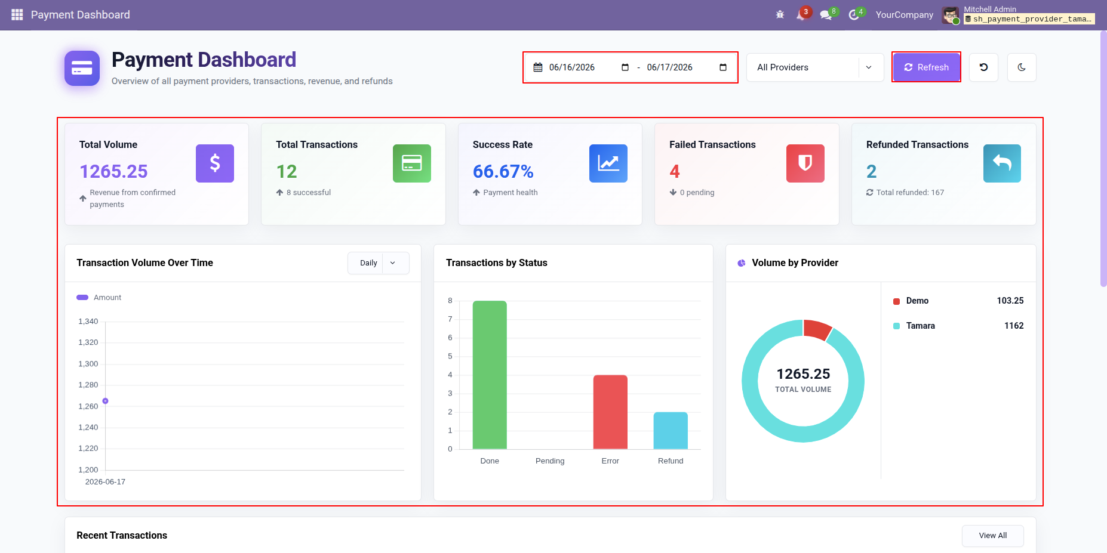Open YourCompany company switcher
Image resolution: width=1107 pixels, height=553 pixels.
click(x=904, y=14)
